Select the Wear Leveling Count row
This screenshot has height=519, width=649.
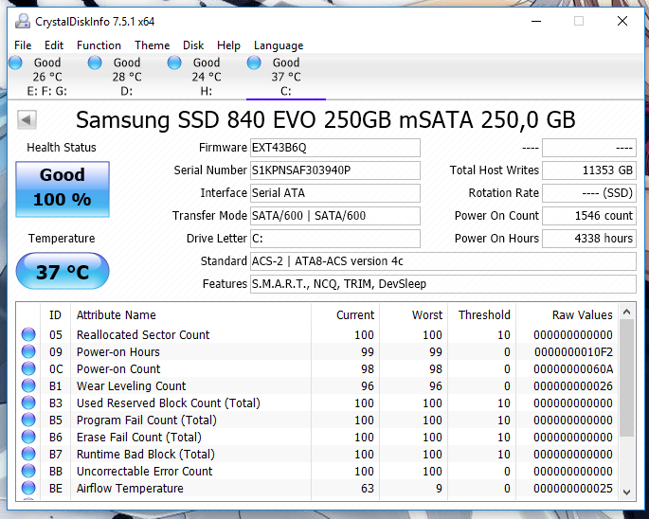tap(317, 385)
